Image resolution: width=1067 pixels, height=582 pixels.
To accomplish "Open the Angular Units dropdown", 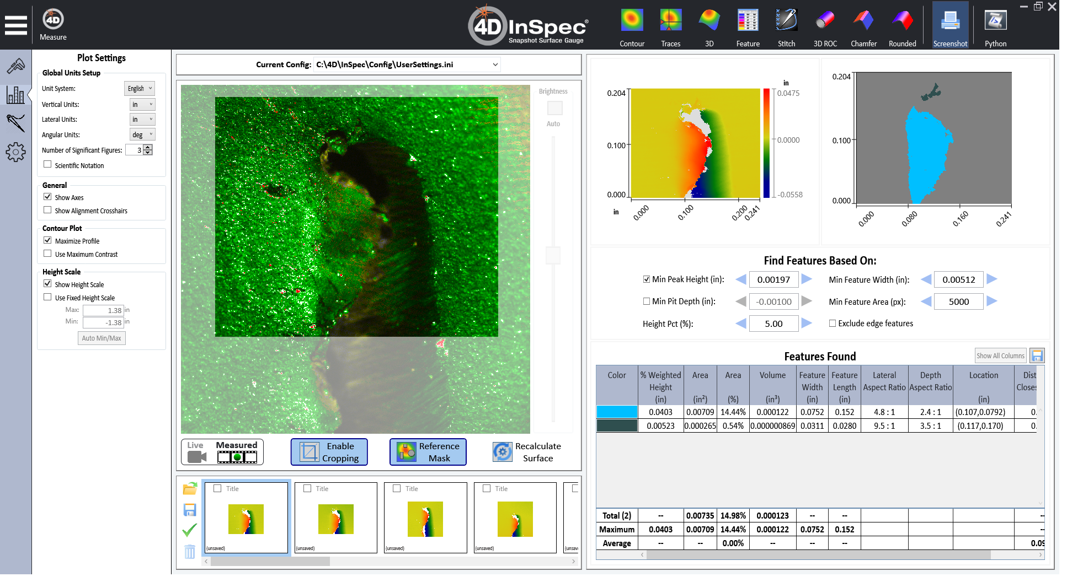I will 142,134.
